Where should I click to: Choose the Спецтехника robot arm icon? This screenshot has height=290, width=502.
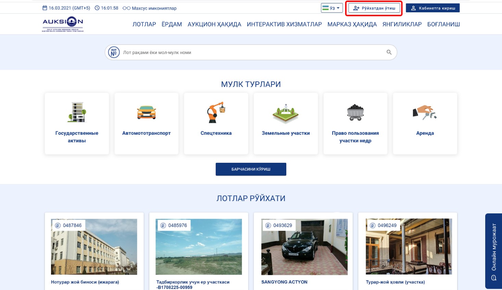tap(216, 112)
